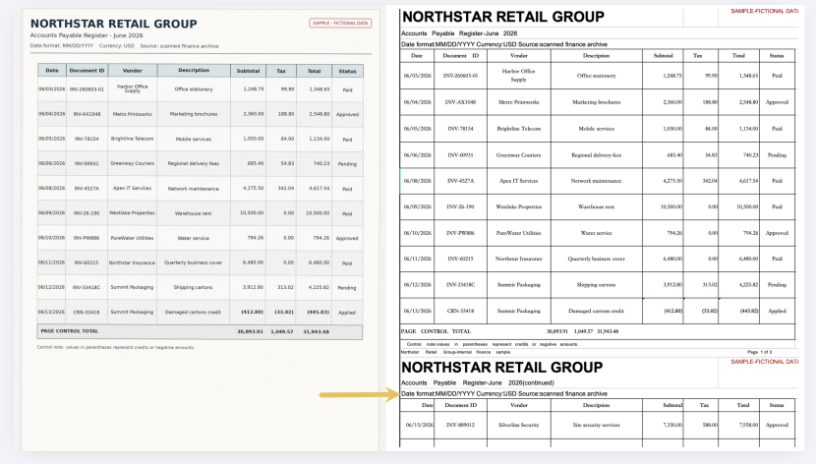Click the Status column header in the scanned table
Image resolution: width=816 pixels, height=464 pixels.
pyautogui.click(x=347, y=71)
